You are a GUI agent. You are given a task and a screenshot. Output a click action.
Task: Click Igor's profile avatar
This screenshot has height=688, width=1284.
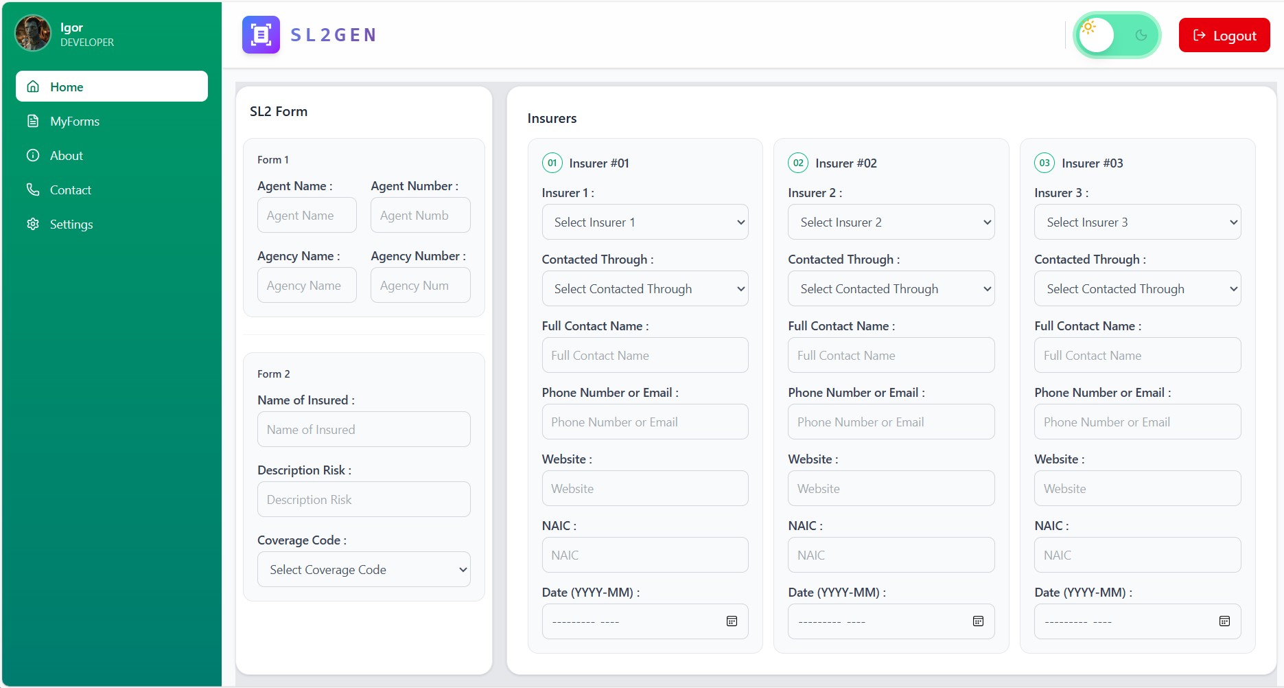32,33
